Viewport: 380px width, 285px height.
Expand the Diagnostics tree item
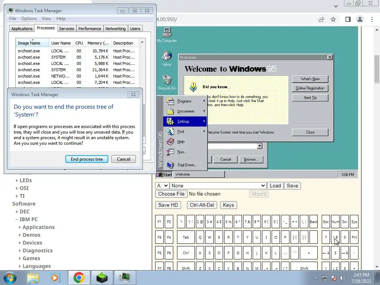coord(35,250)
